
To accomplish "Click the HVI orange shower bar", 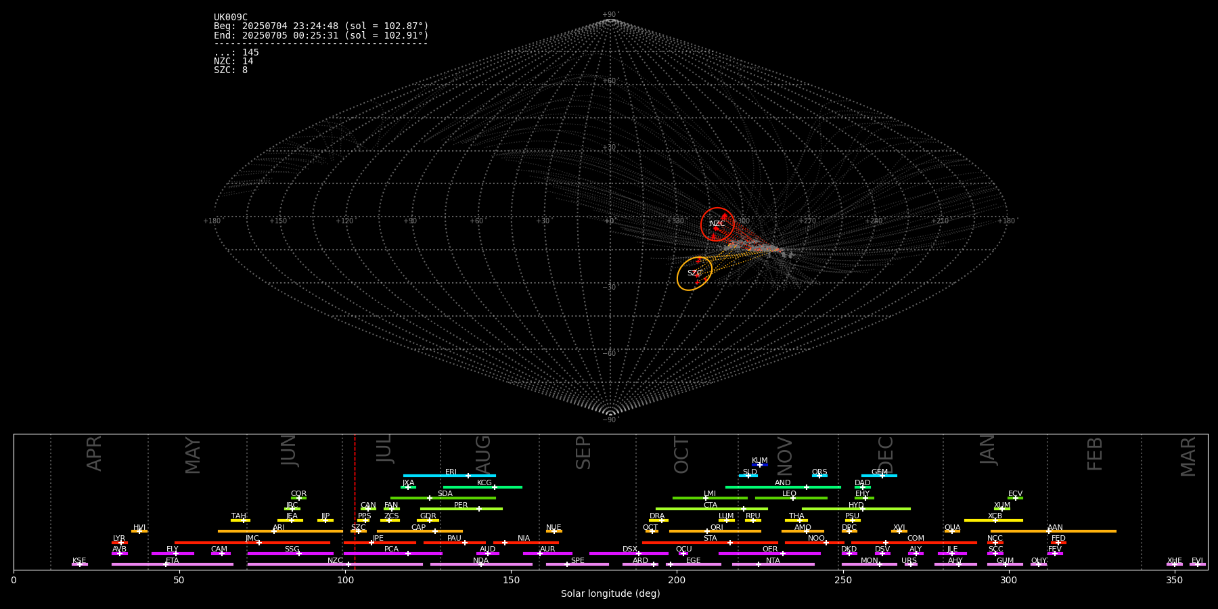I will (x=139, y=531).
